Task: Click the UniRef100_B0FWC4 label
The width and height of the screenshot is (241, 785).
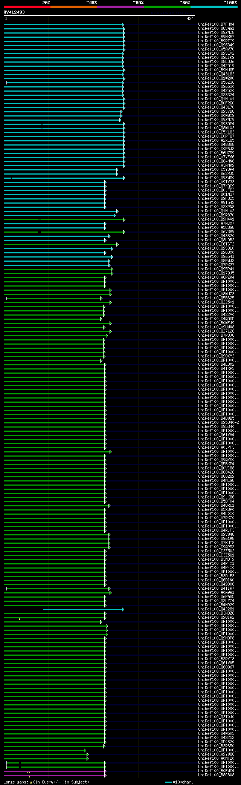Action: (216, 771)
